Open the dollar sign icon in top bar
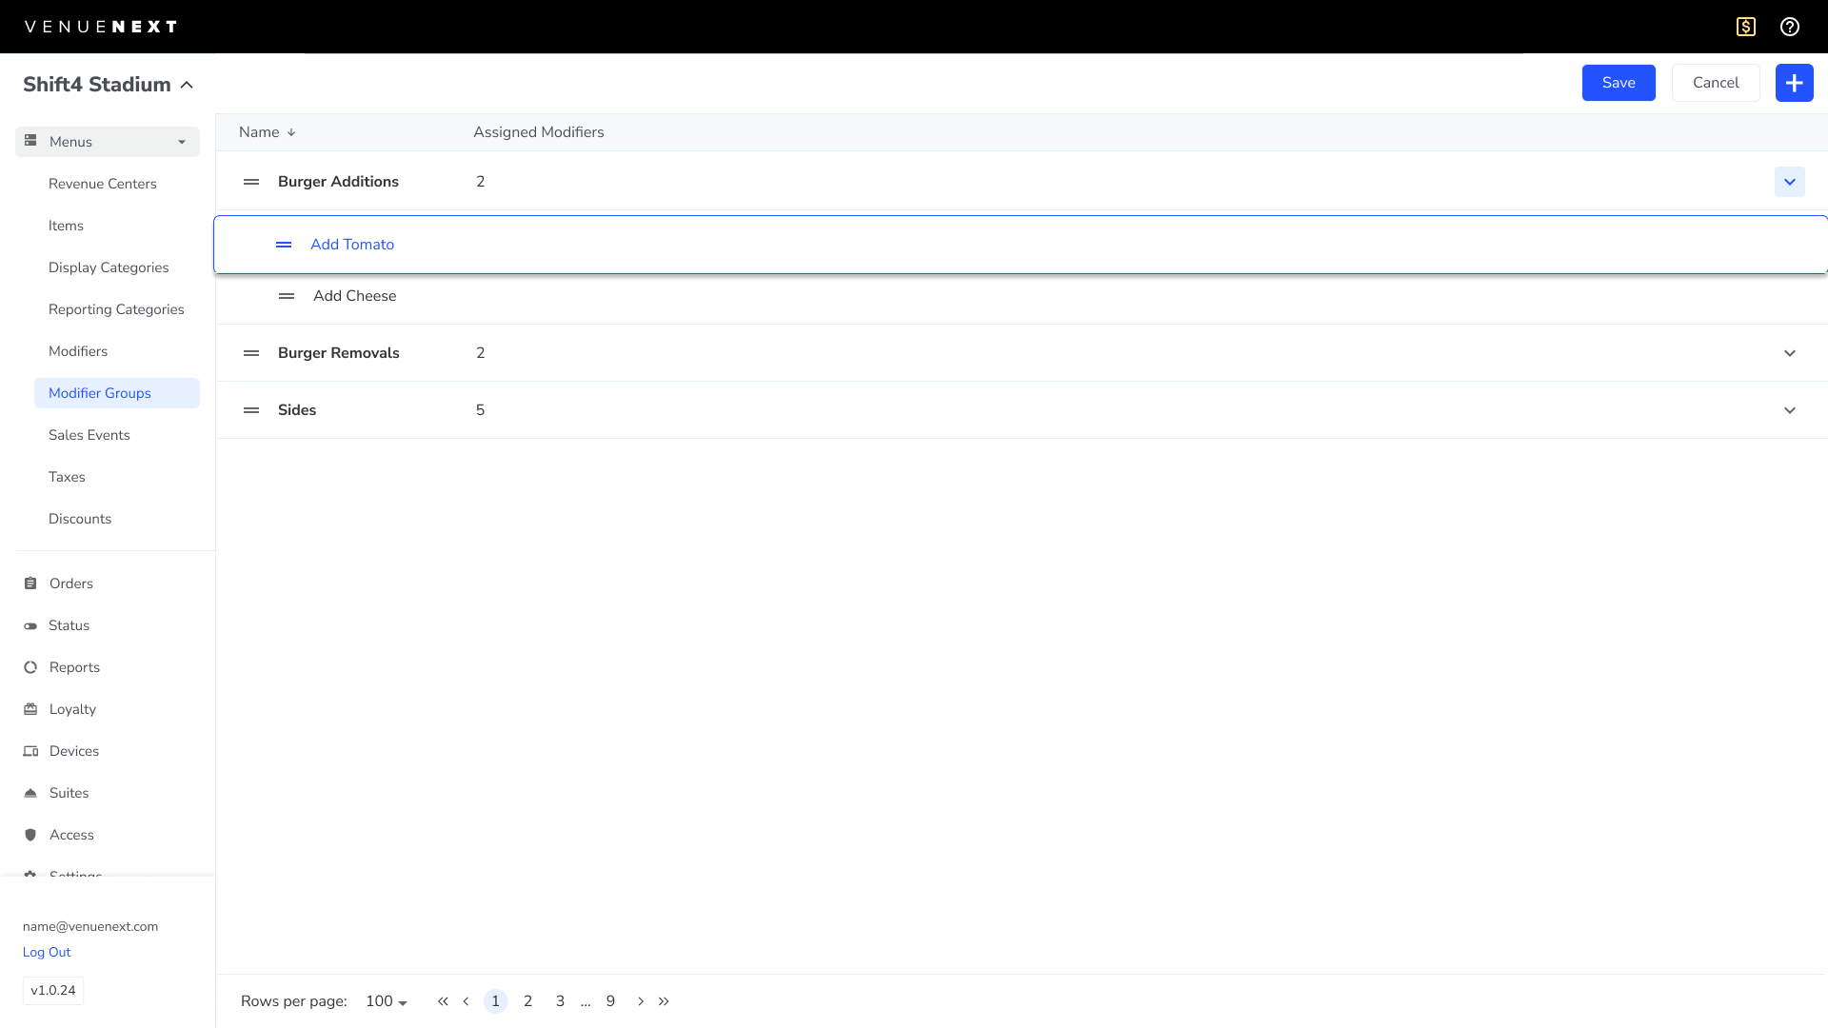The height and width of the screenshot is (1028, 1828). tap(1745, 27)
